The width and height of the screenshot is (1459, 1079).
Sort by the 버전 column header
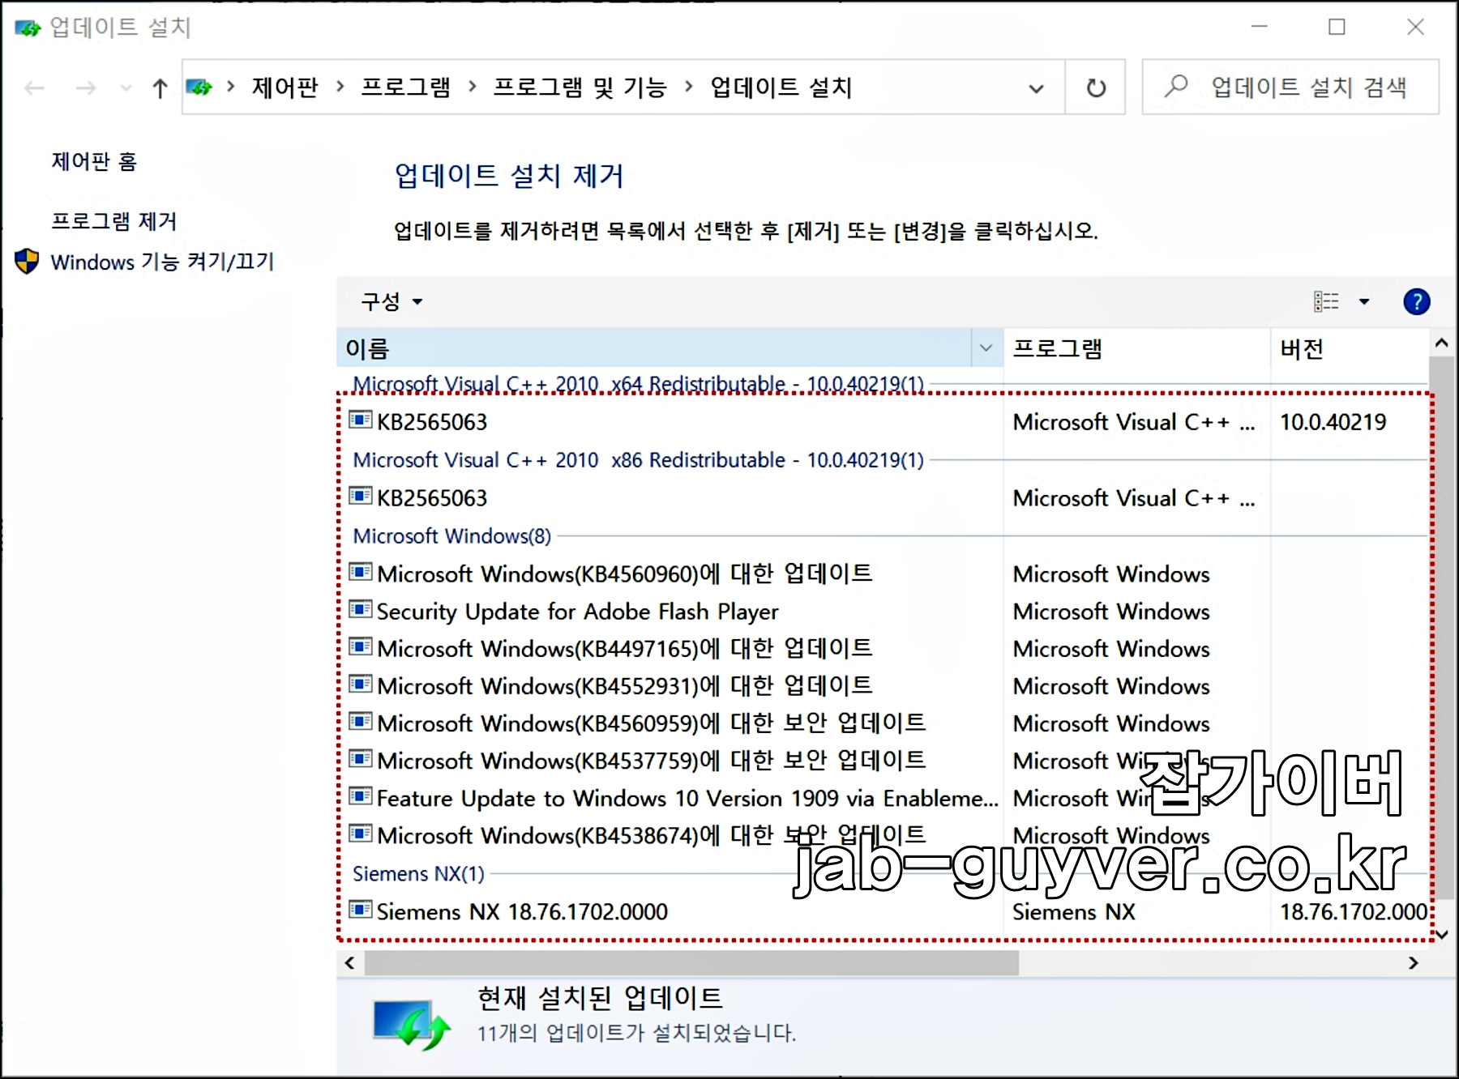[x=1349, y=348]
